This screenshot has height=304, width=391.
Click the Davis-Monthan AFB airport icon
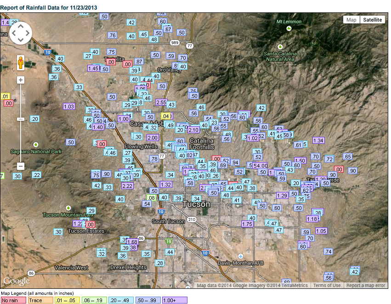[x=241, y=256]
